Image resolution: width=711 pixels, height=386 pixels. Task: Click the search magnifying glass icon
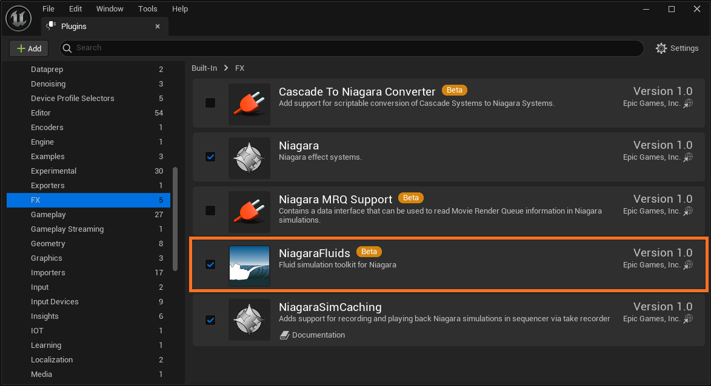67,48
